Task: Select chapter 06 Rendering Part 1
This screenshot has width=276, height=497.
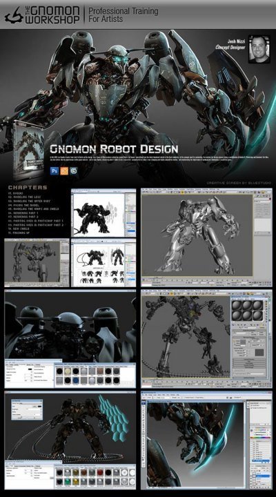Action: click(24, 213)
